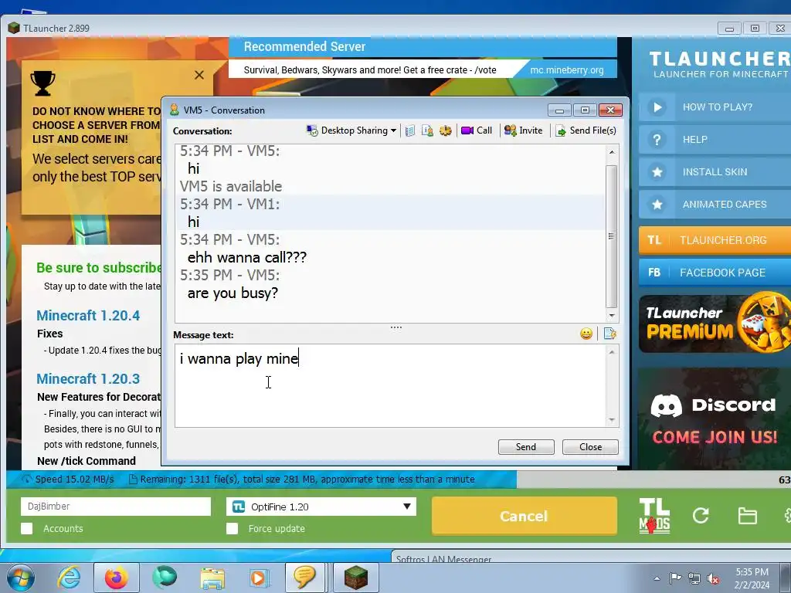
Task: Click the Minecraft 1.20.4 news heading
Action: point(88,316)
